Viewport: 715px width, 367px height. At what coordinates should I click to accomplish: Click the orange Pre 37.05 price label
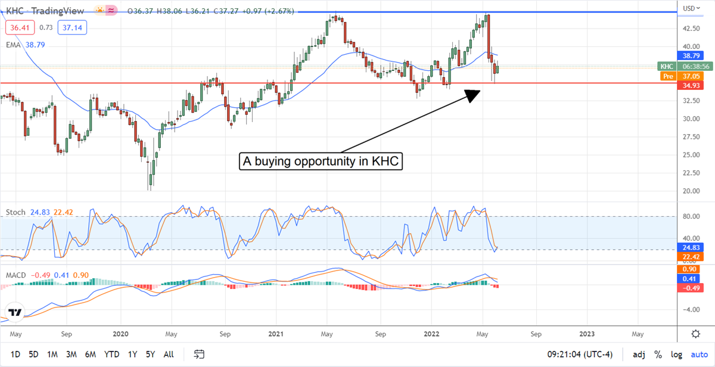(682, 76)
